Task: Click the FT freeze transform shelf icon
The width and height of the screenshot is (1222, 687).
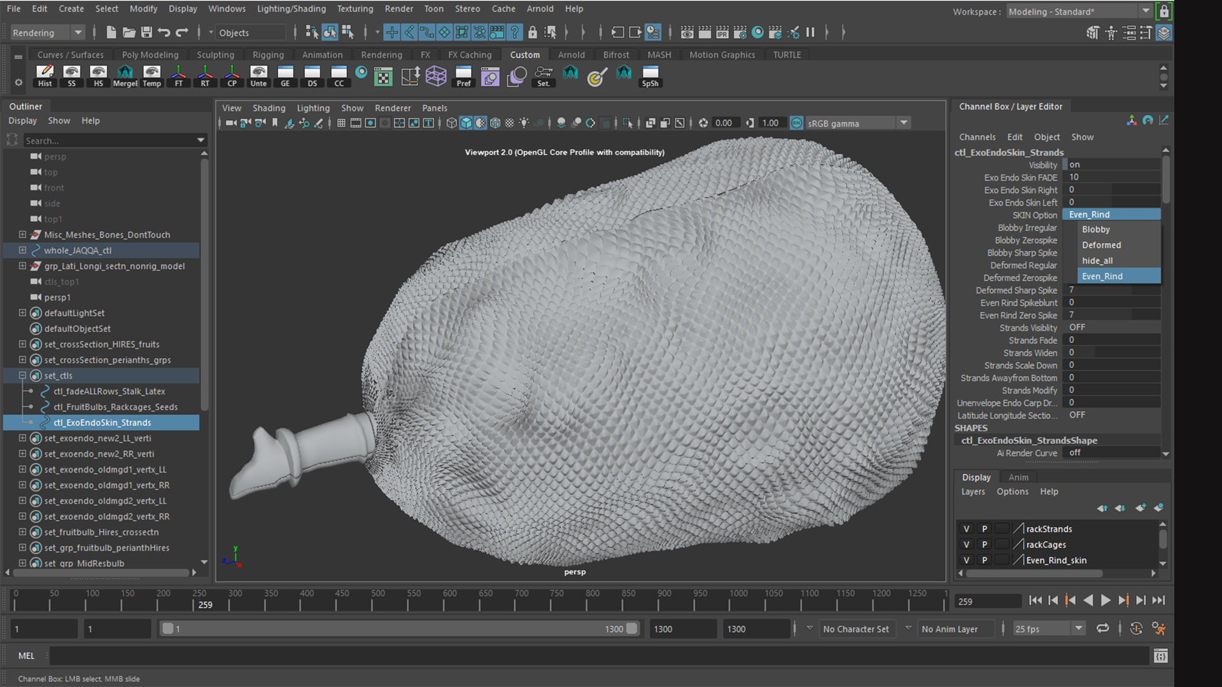Action: coord(178,76)
